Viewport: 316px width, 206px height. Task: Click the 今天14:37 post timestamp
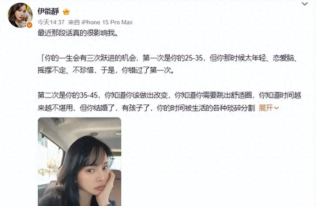pyautogui.click(x=51, y=22)
